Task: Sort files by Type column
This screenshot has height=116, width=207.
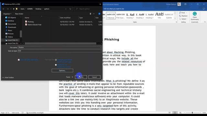Action: point(81,18)
